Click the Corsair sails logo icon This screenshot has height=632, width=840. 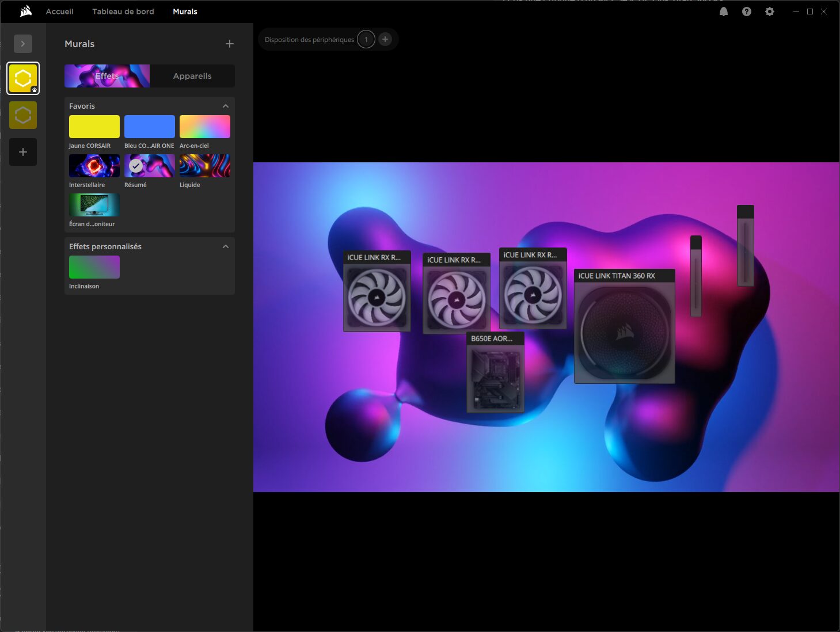click(x=25, y=12)
